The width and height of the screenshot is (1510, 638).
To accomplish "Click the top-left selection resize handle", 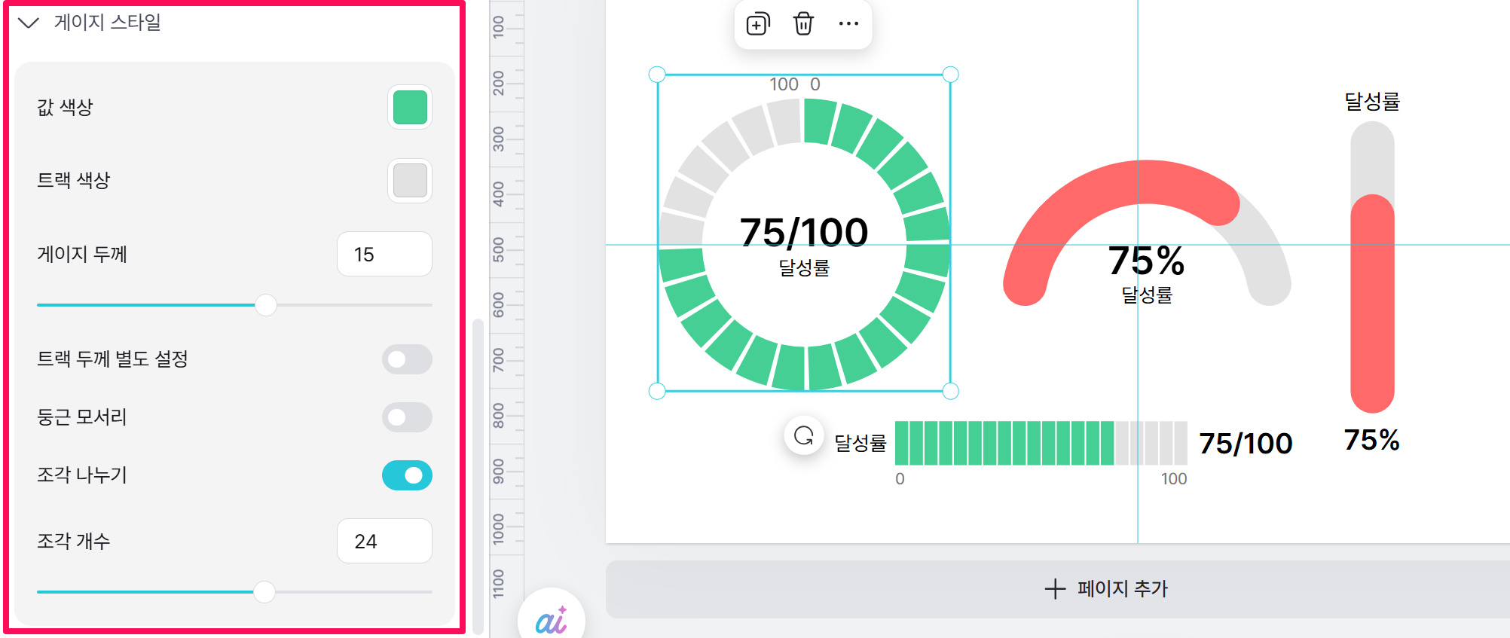I will tap(657, 75).
